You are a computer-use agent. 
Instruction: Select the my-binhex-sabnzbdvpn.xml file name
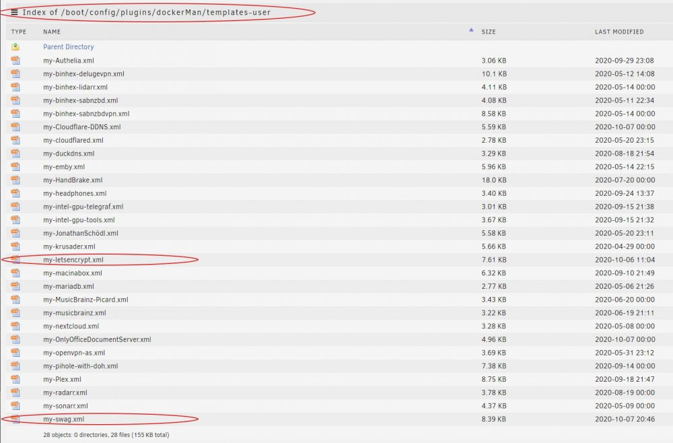[x=86, y=114]
